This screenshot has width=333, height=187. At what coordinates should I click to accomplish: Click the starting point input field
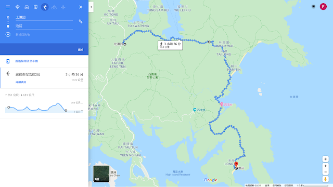click(44, 17)
